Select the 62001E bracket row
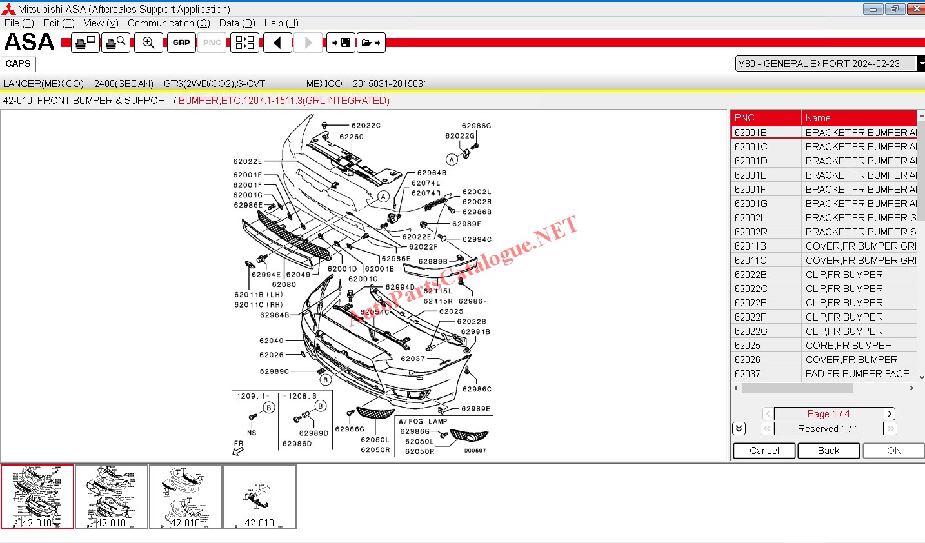 point(824,175)
